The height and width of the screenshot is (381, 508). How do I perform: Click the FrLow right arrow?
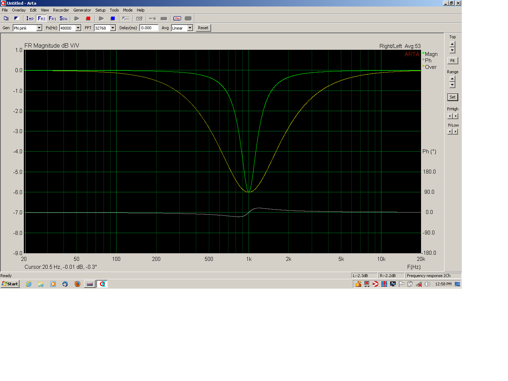point(456,132)
